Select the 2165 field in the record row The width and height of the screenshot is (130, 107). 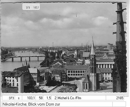(115, 98)
